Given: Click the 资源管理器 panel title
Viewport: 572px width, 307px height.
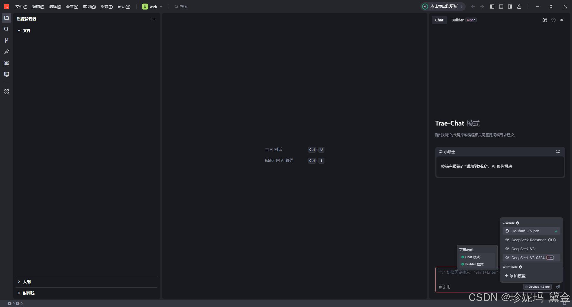Looking at the screenshot, I should 27,19.
